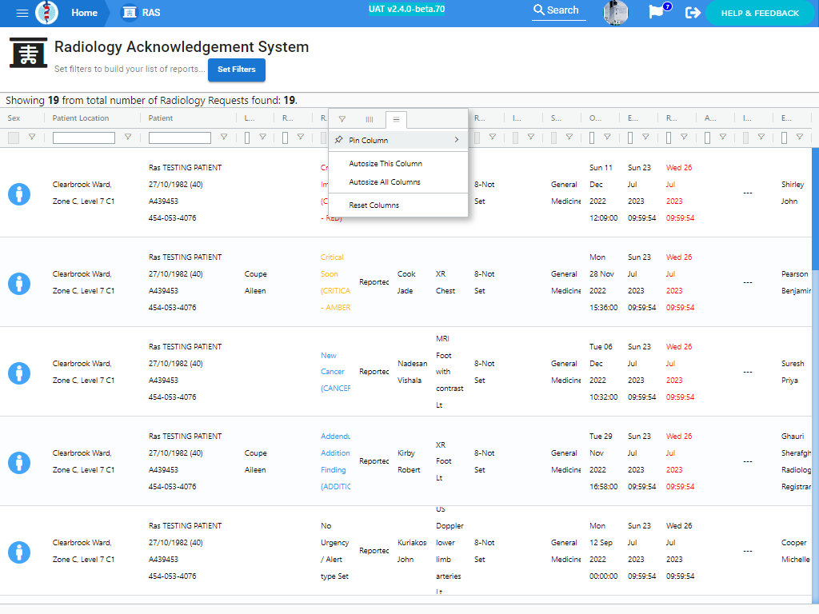Click the Patient Location column header
Viewport: 819px width, 614px height.
click(81, 118)
